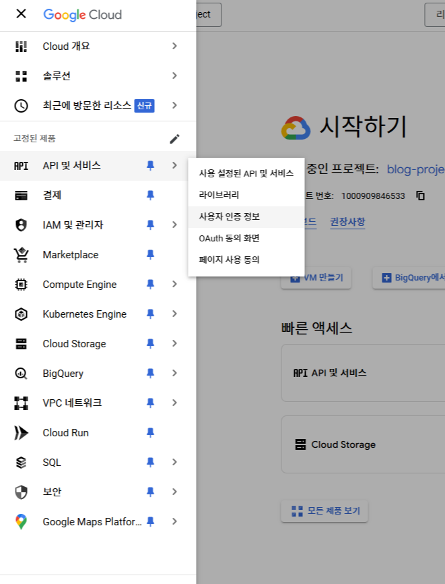Click the VPC 네트워크 icon
The height and width of the screenshot is (584, 445).
click(x=21, y=403)
